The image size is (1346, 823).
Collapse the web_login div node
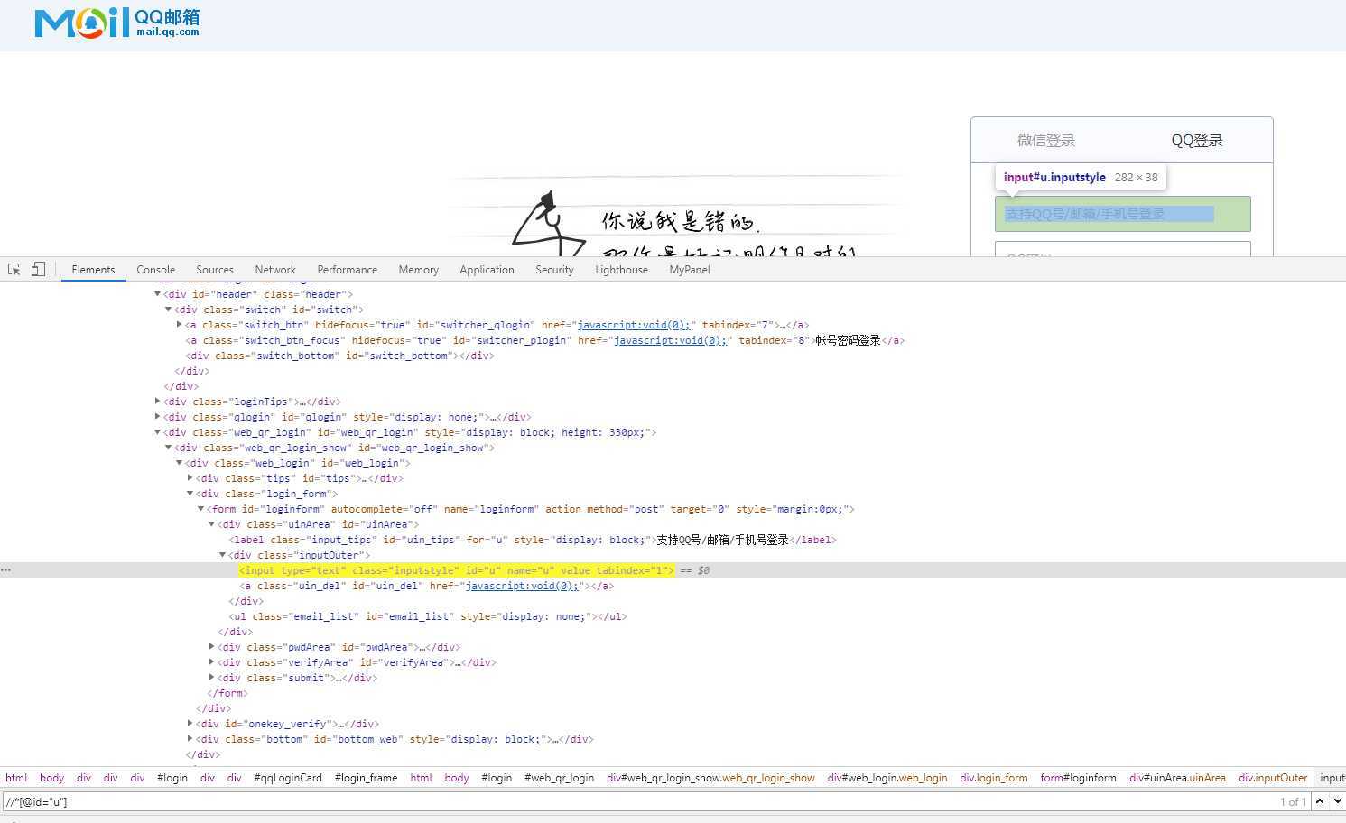[179, 463]
